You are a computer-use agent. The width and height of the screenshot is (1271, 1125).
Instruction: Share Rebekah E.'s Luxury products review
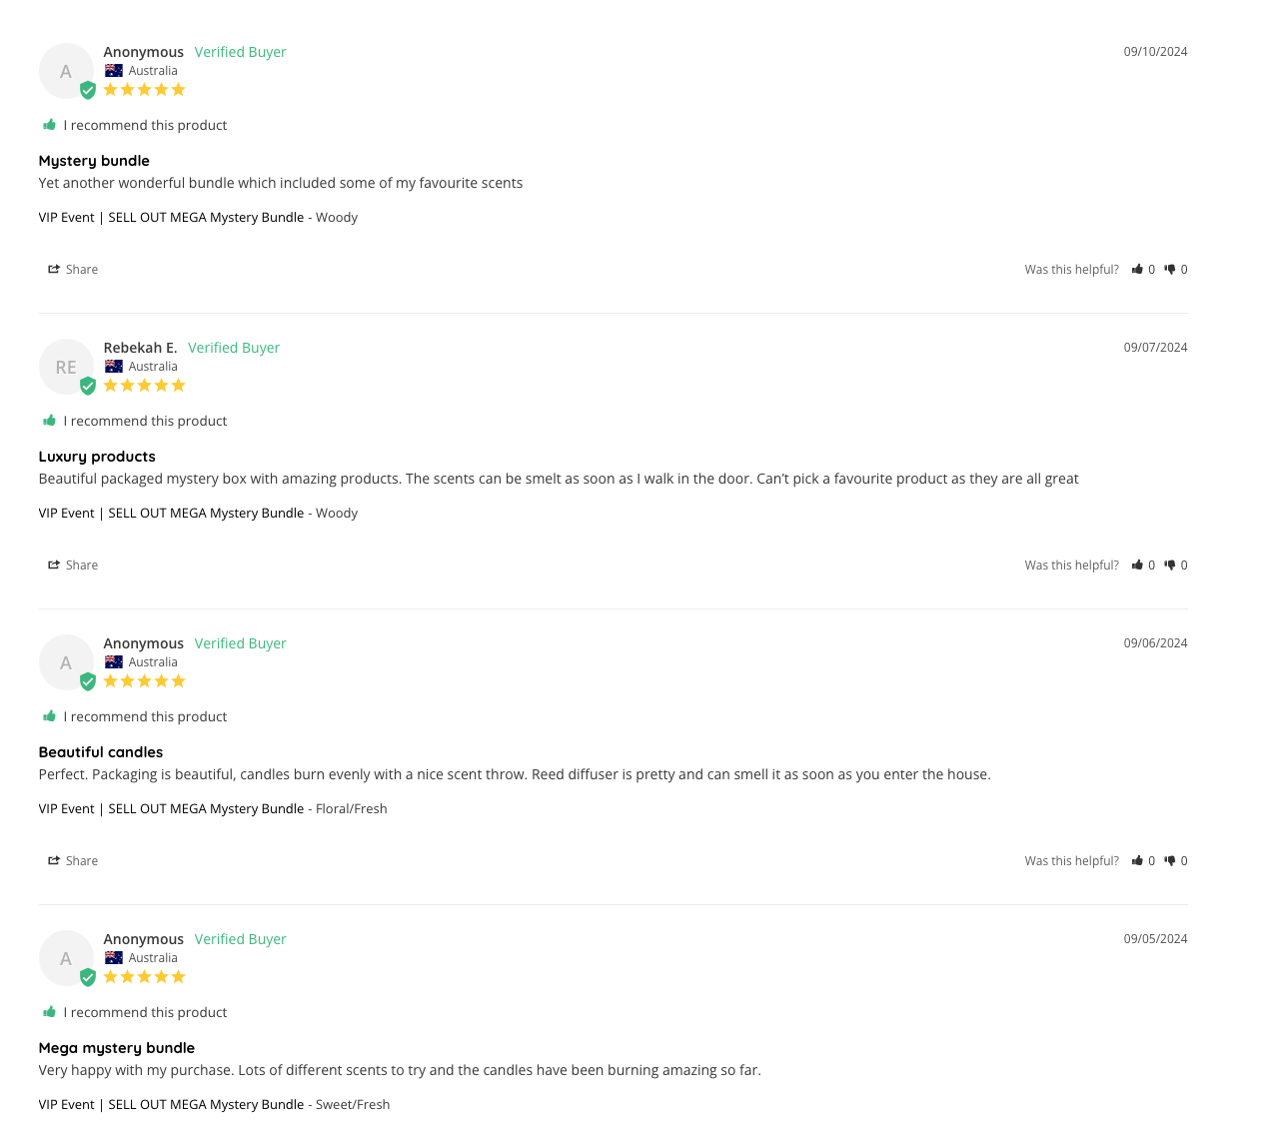coord(73,565)
